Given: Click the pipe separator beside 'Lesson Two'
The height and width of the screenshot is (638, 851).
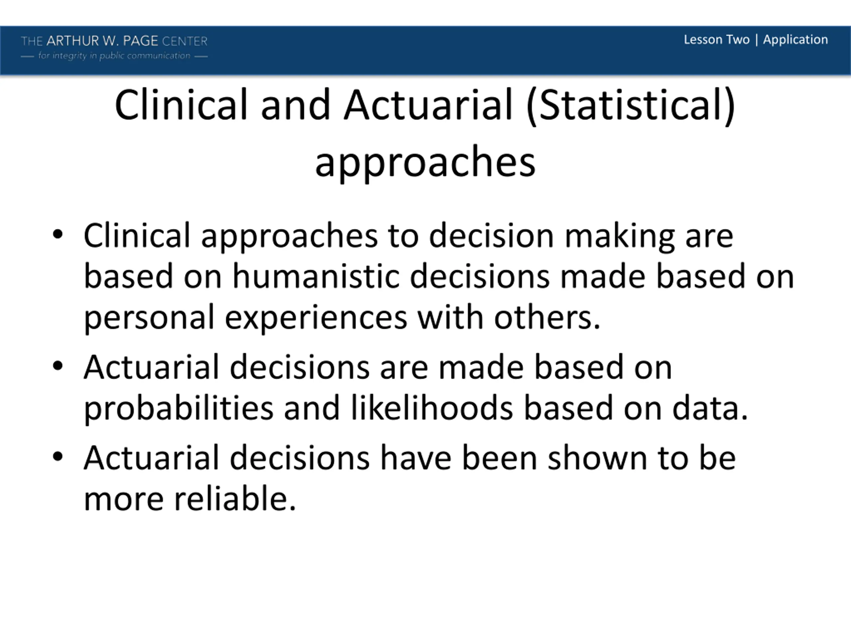Looking at the screenshot, I should [756, 40].
